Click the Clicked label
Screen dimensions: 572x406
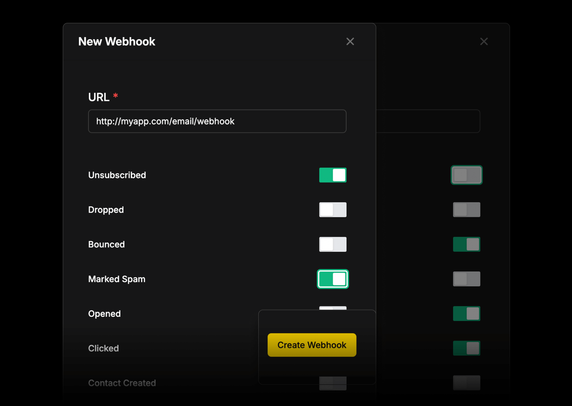tap(103, 348)
